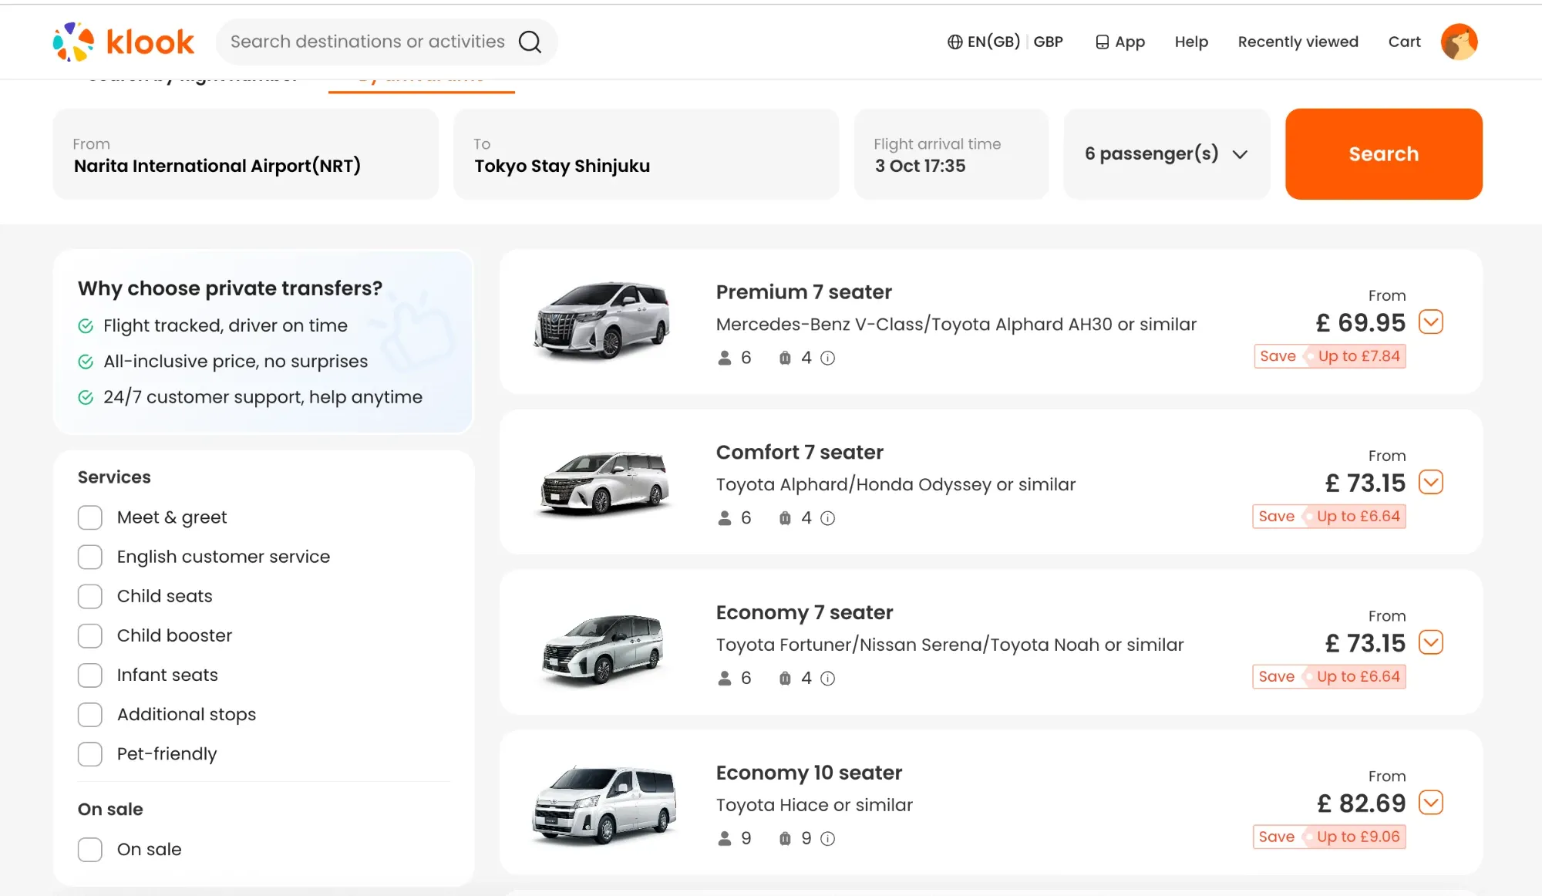
Task: Open the Help menu
Action: point(1191,42)
